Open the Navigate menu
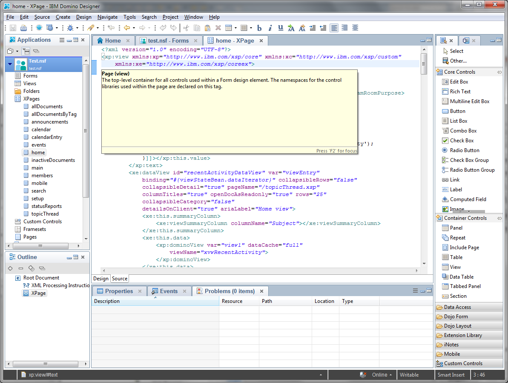Image resolution: width=508 pixels, height=383 pixels. [x=107, y=17]
